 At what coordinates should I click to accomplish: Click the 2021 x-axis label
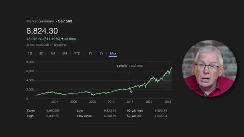[x=149, y=102]
